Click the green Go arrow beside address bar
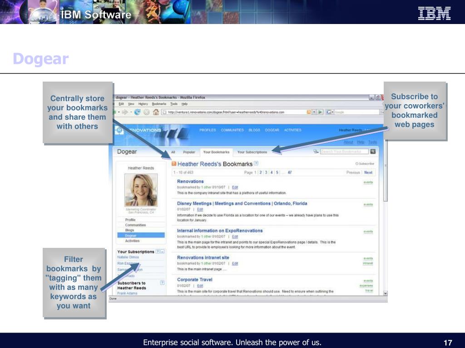Screen dimensions: 465x348 [x=320, y=112]
